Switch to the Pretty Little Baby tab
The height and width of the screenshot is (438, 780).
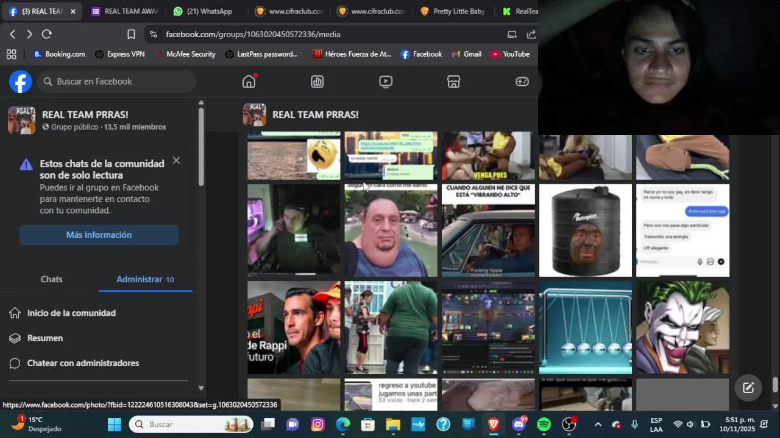click(x=455, y=12)
